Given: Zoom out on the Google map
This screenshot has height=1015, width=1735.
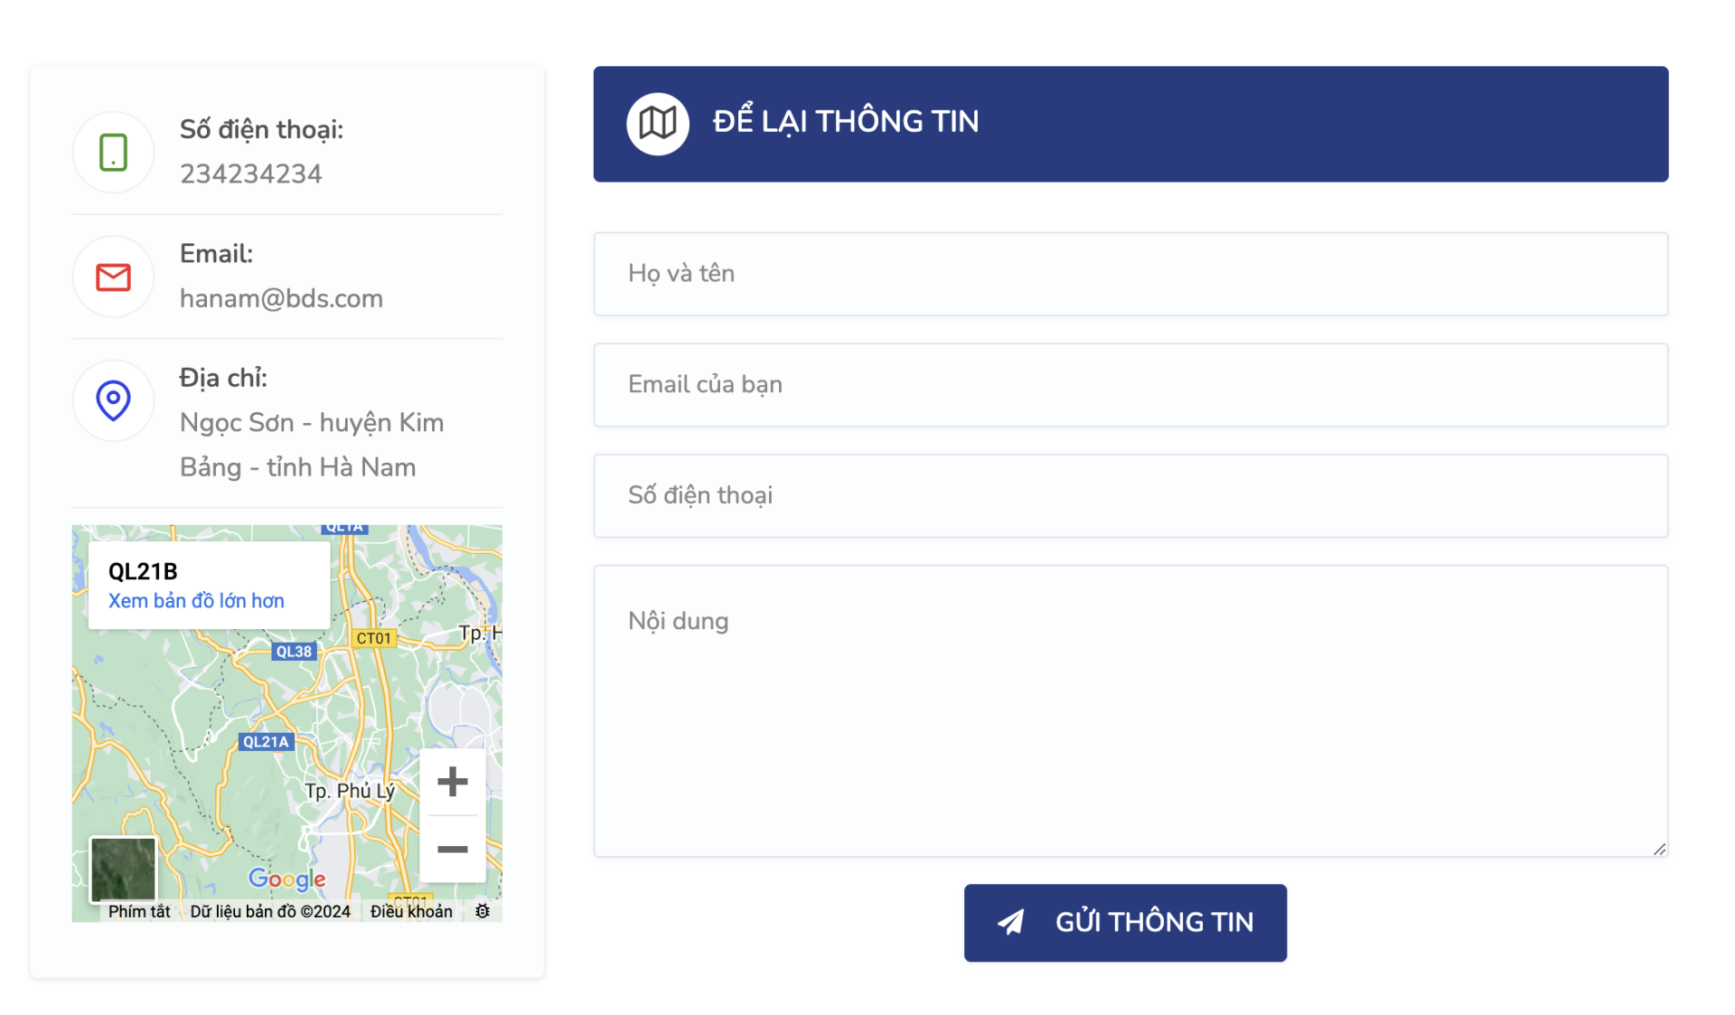Looking at the screenshot, I should [452, 850].
